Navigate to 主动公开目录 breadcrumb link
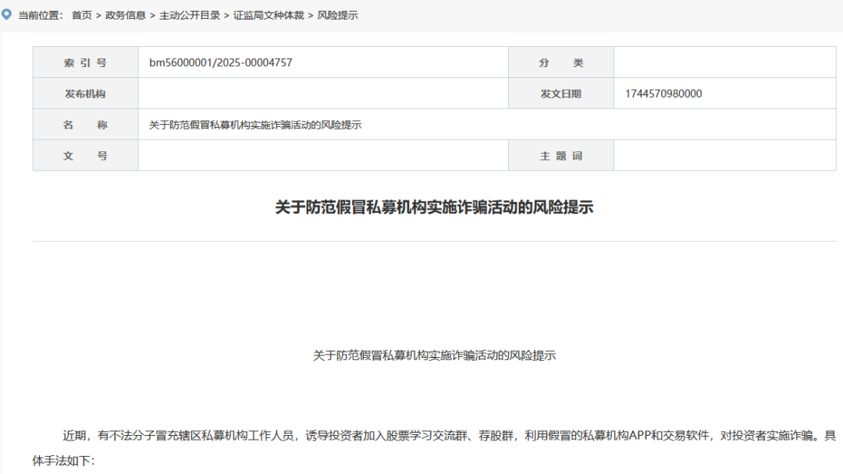This screenshot has height=474, width=843. click(x=190, y=15)
